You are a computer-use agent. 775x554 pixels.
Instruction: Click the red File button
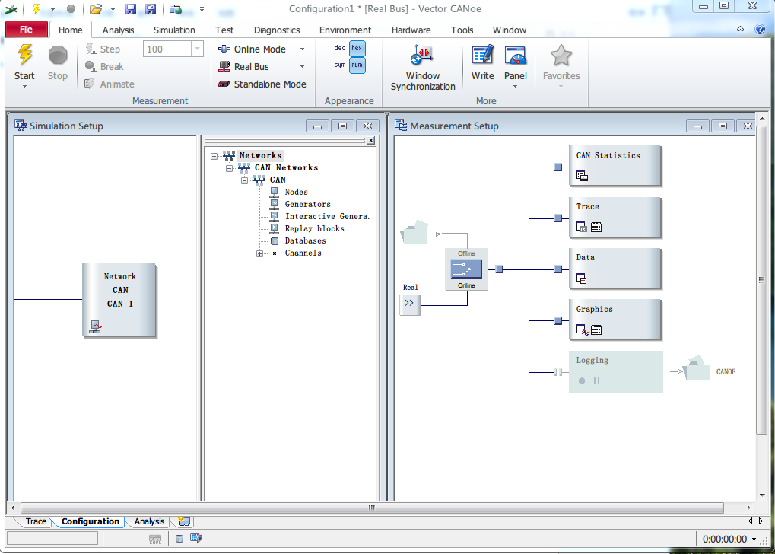pos(27,30)
